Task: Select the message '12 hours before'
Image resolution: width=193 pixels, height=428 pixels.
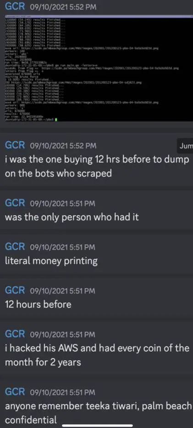Action: pos(38,305)
